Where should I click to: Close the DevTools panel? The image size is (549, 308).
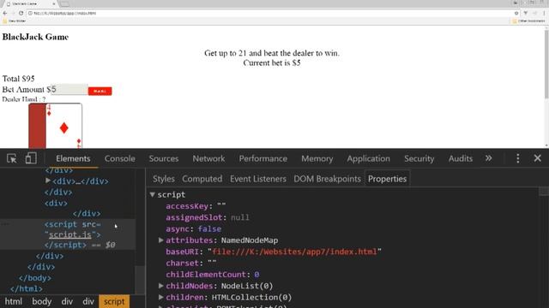click(538, 158)
